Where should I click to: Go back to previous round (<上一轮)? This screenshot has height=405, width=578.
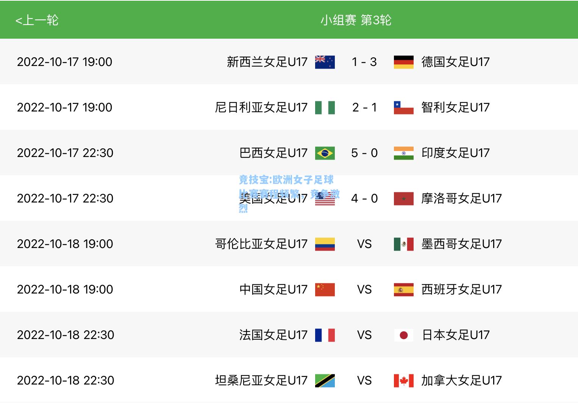(x=37, y=20)
